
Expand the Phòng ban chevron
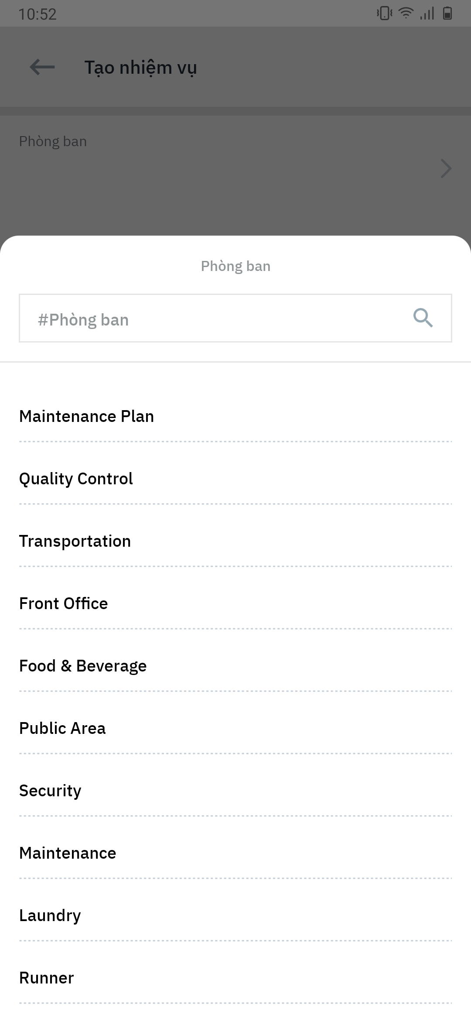(446, 169)
